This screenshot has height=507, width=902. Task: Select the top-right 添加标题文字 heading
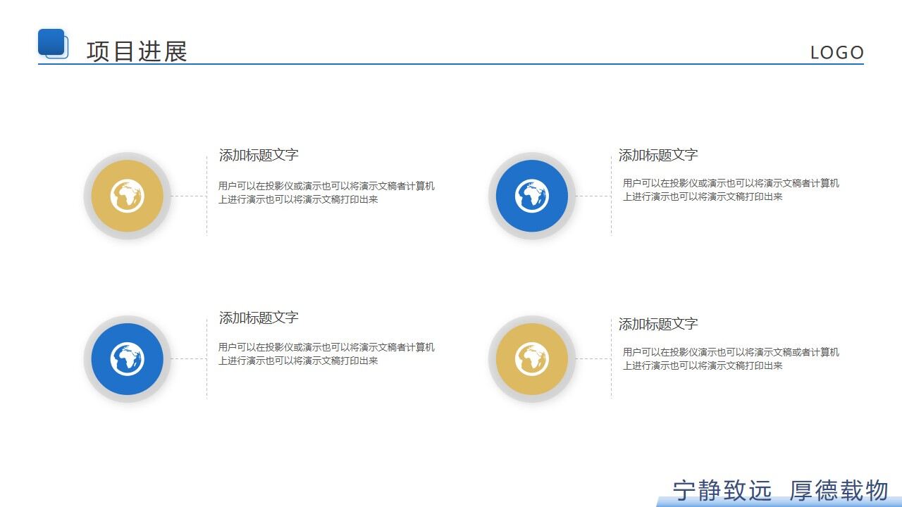(658, 154)
